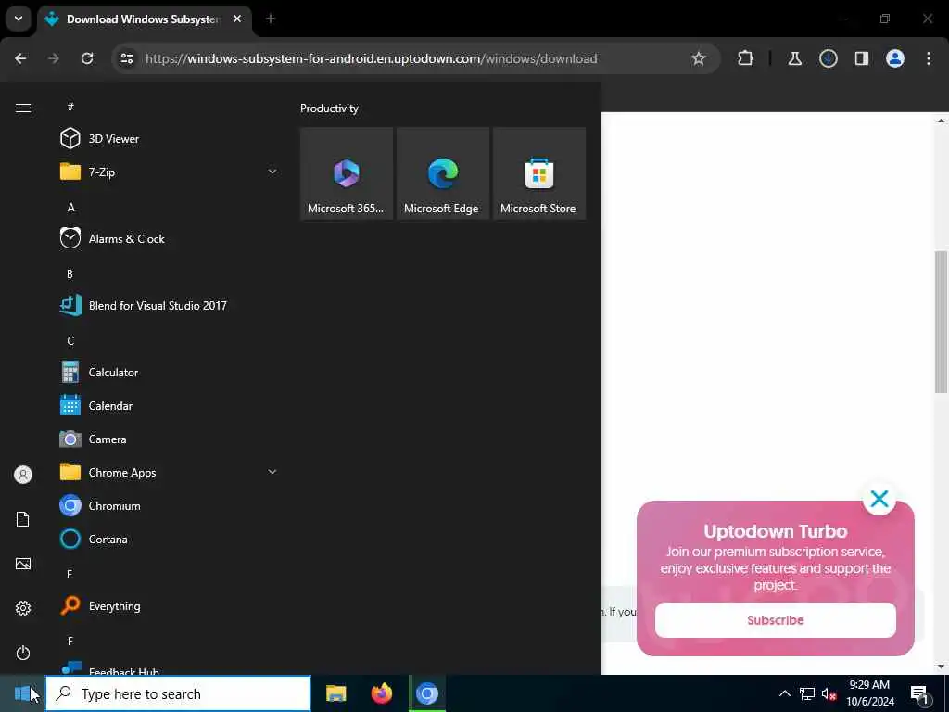Open the user account icon in Start

coord(23,475)
